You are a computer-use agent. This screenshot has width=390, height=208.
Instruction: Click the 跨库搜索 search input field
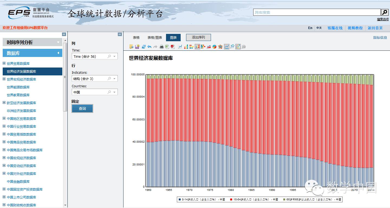coord(317,12)
